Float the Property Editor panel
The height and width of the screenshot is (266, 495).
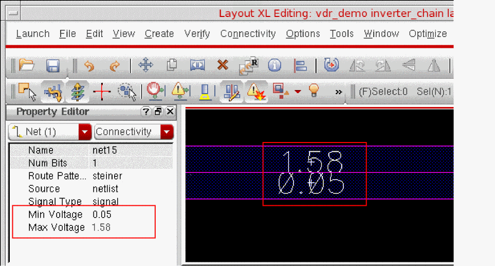point(158,112)
